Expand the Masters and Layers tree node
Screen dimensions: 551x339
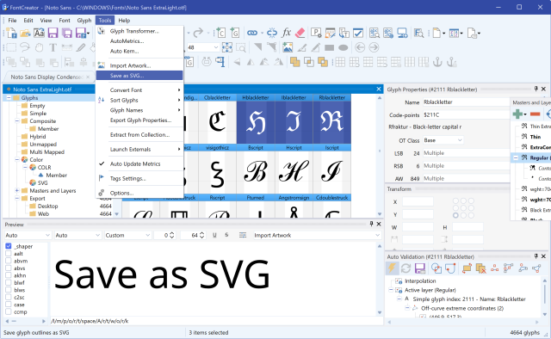tap(17, 190)
